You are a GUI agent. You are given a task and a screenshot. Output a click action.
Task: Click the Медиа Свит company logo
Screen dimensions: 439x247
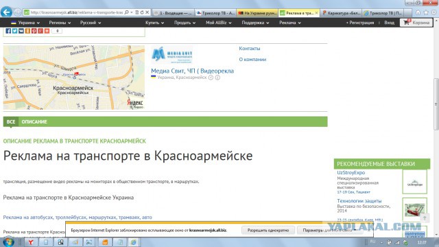172,55
